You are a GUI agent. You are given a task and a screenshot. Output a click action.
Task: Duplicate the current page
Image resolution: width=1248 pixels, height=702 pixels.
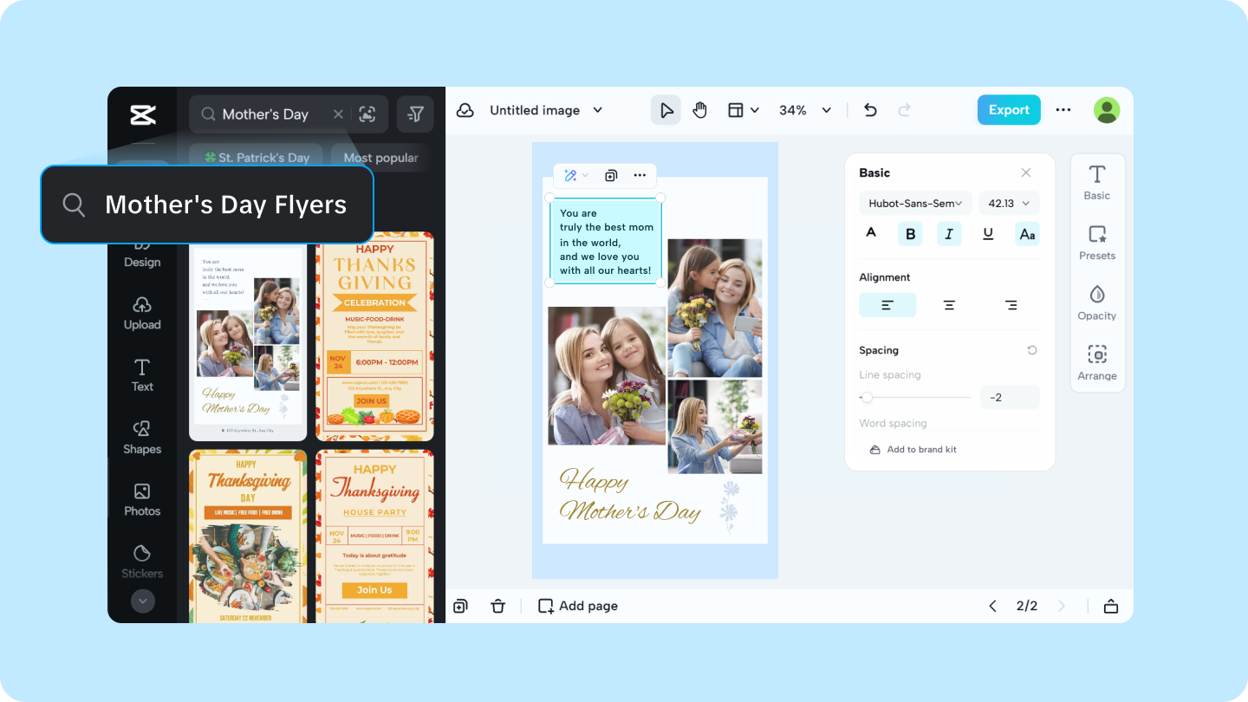pos(460,606)
